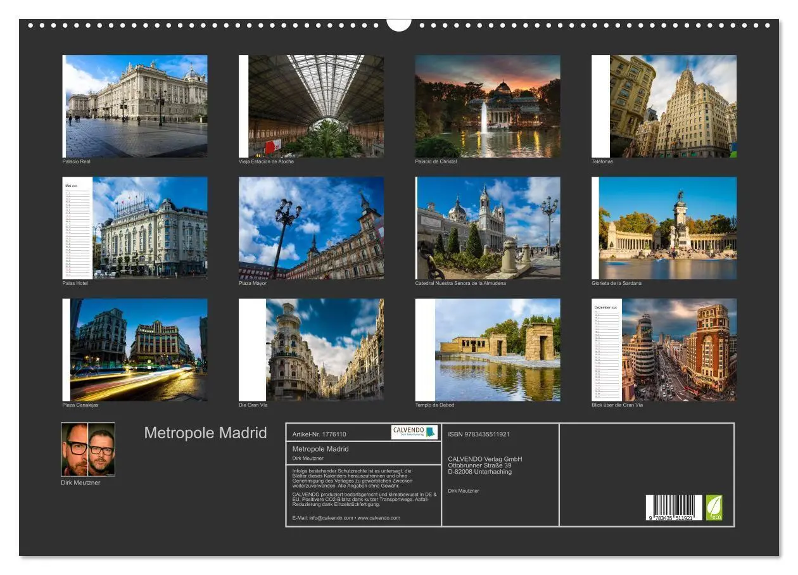Select the Blick über die Gran Via photo
Viewport: 798px width, 575px height.
664,350
